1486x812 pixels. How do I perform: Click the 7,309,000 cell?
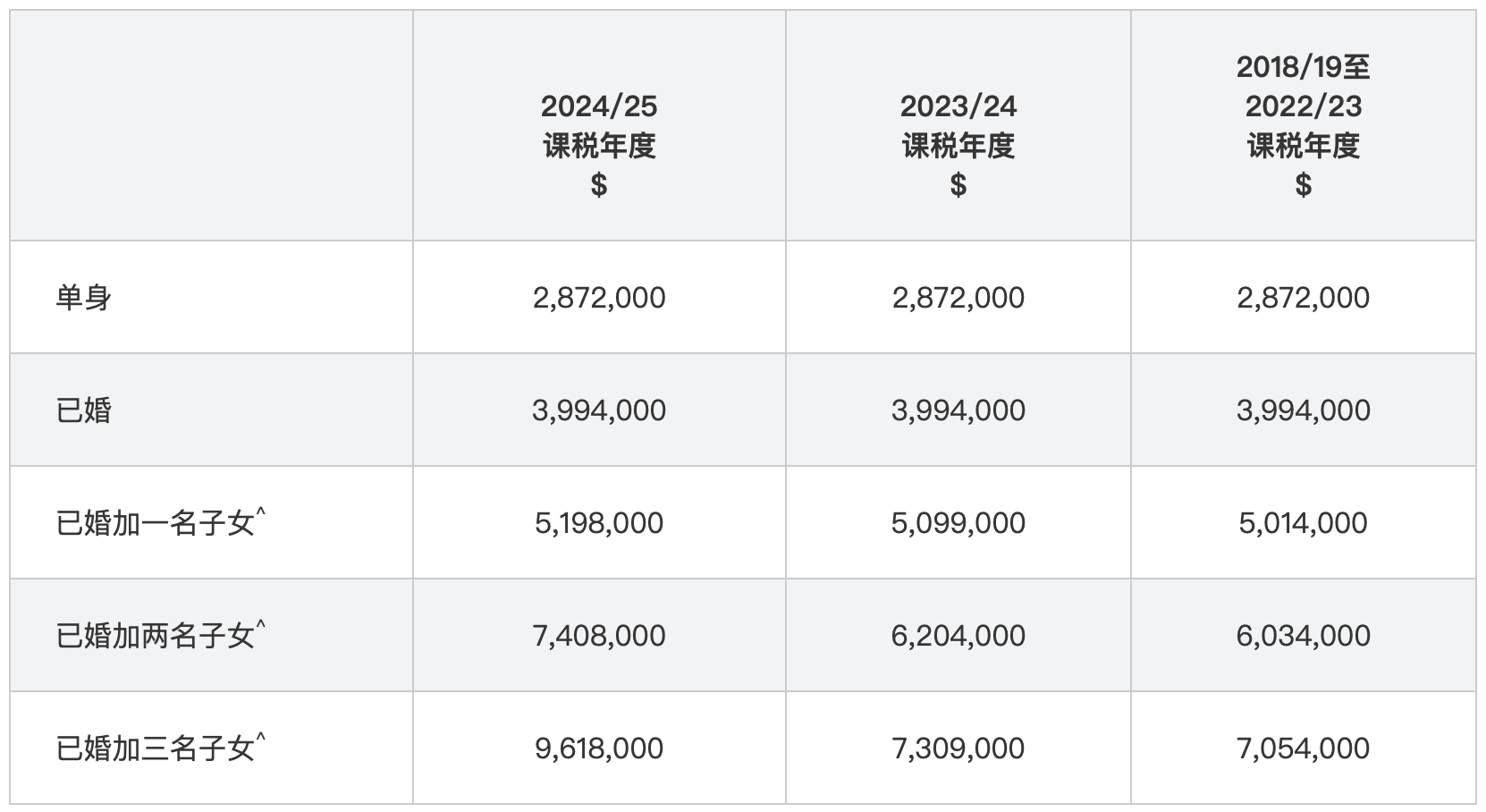tap(958, 748)
